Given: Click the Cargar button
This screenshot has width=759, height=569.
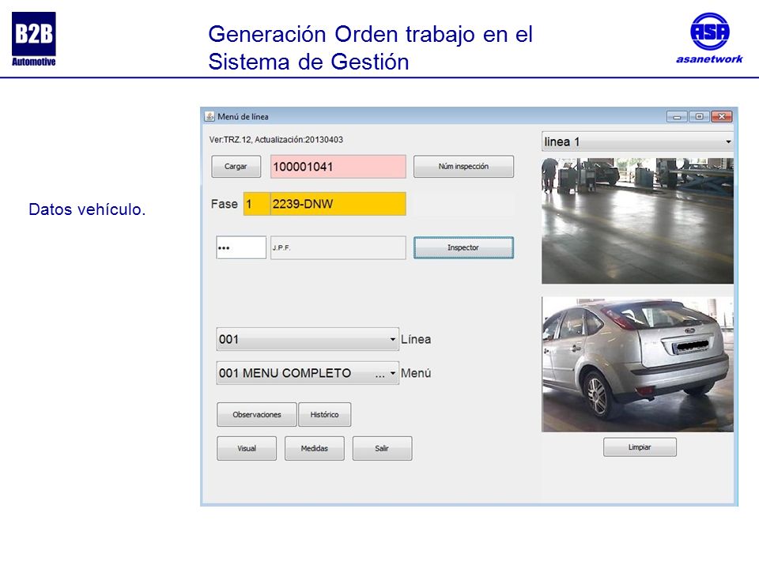Looking at the screenshot, I should [x=236, y=167].
